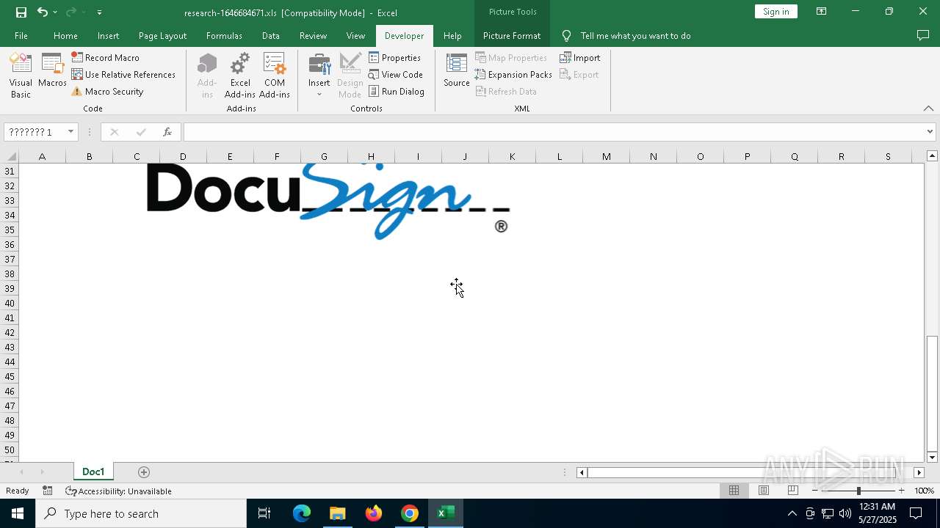Open the undo history dropdown
The image size is (940, 528).
[55, 12]
